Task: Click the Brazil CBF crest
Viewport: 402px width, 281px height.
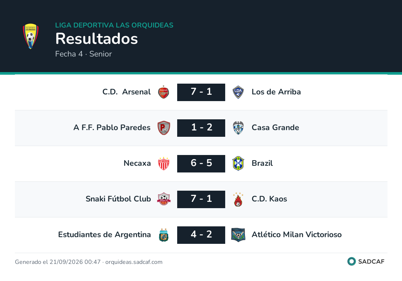Action: (x=238, y=164)
